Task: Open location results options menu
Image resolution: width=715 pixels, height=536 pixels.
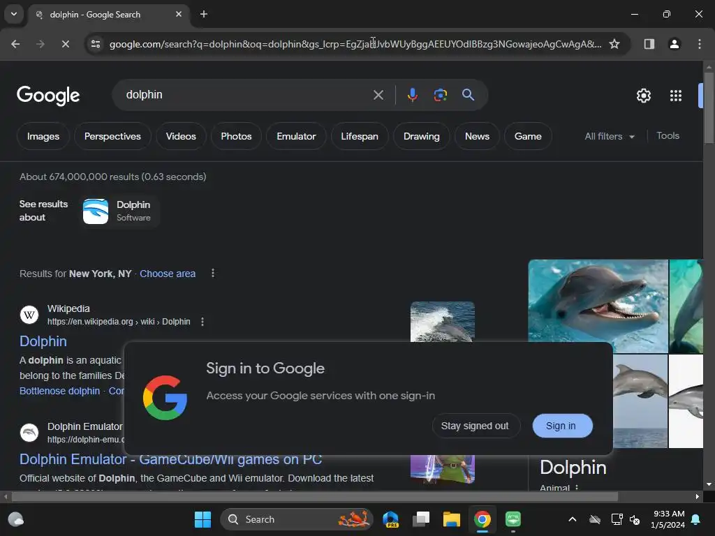Action: pos(212,273)
